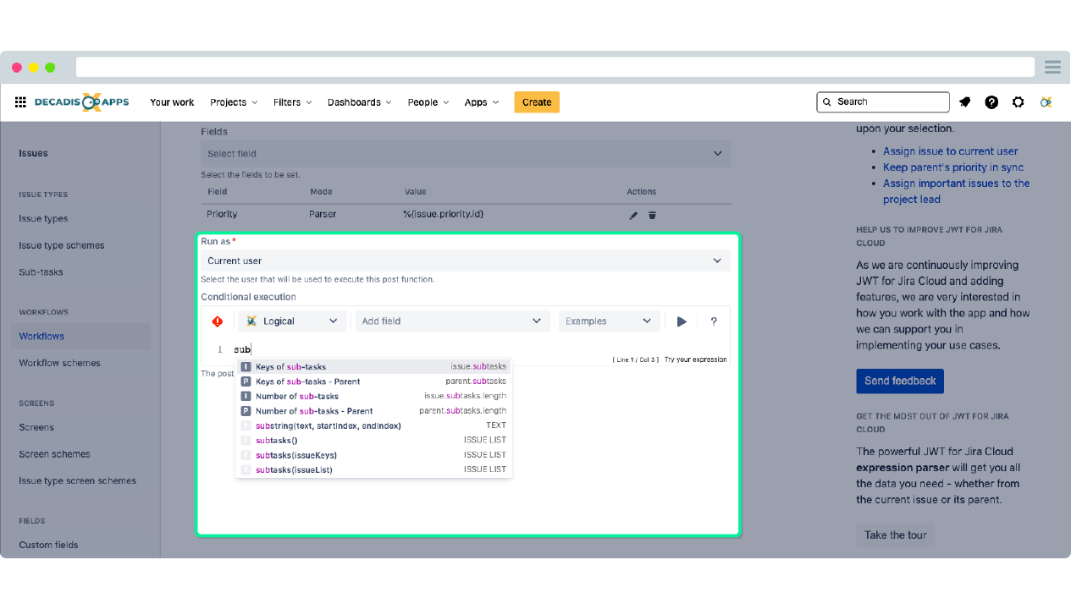
Task: Click the red error indicator icon
Action: (x=218, y=321)
